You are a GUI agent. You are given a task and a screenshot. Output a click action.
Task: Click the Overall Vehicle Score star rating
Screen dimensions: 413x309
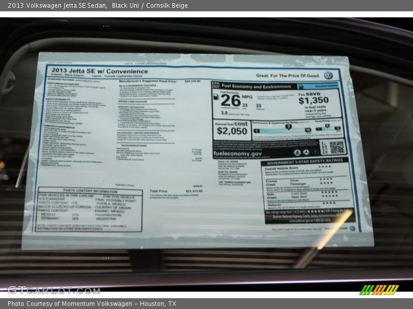(x=325, y=166)
